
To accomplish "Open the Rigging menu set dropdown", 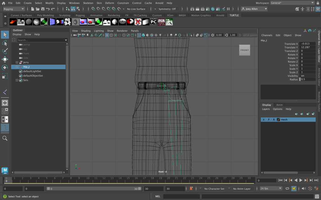I will (x=14, y=9).
